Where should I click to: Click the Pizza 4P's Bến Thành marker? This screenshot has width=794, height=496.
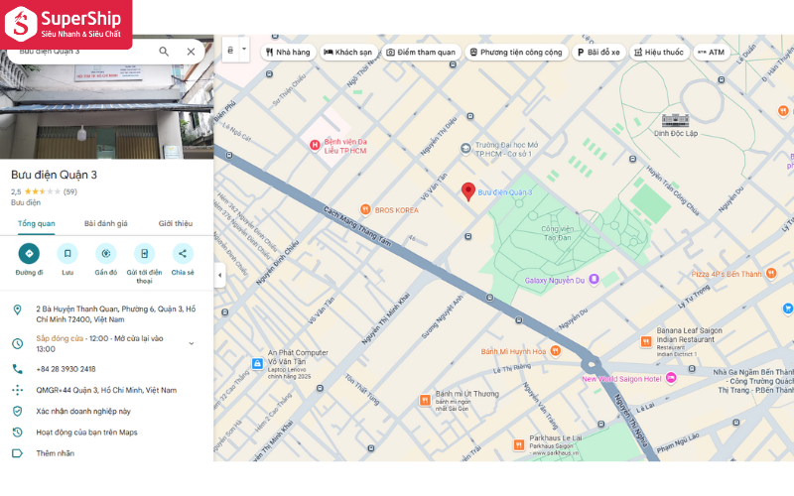click(771, 274)
